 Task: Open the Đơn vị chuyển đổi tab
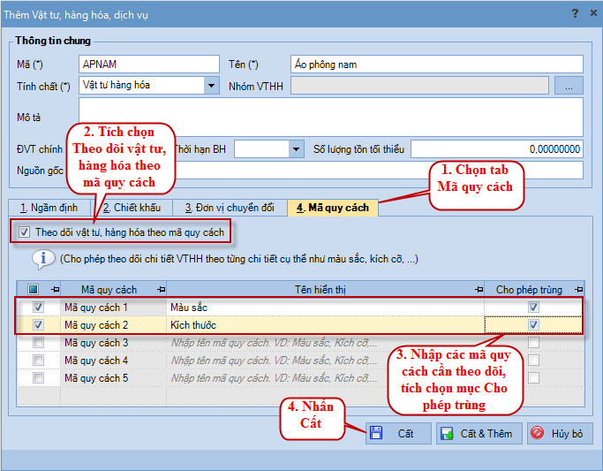[229, 208]
